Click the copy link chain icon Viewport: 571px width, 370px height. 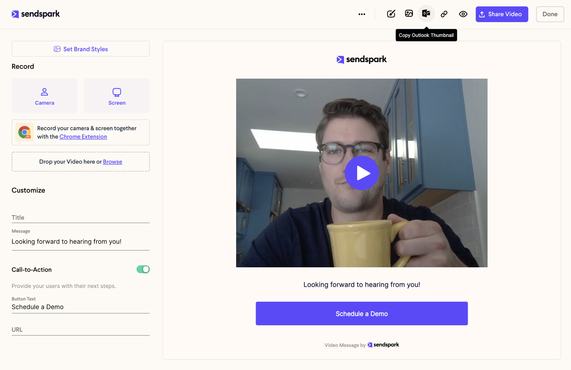click(x=444, y=14)
